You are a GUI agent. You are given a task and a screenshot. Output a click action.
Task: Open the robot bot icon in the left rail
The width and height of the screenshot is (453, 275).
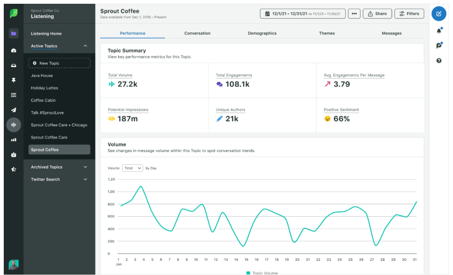pos(13,155)
